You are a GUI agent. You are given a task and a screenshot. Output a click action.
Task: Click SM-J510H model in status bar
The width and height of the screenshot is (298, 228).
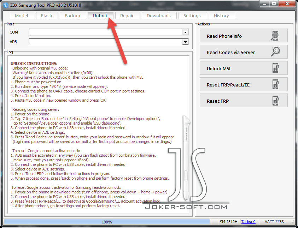point(229,222)
